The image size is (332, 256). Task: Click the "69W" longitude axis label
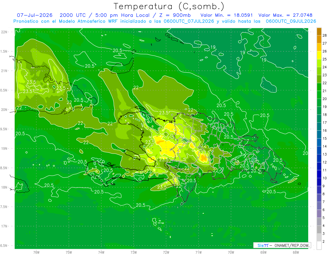click(263, 252)
